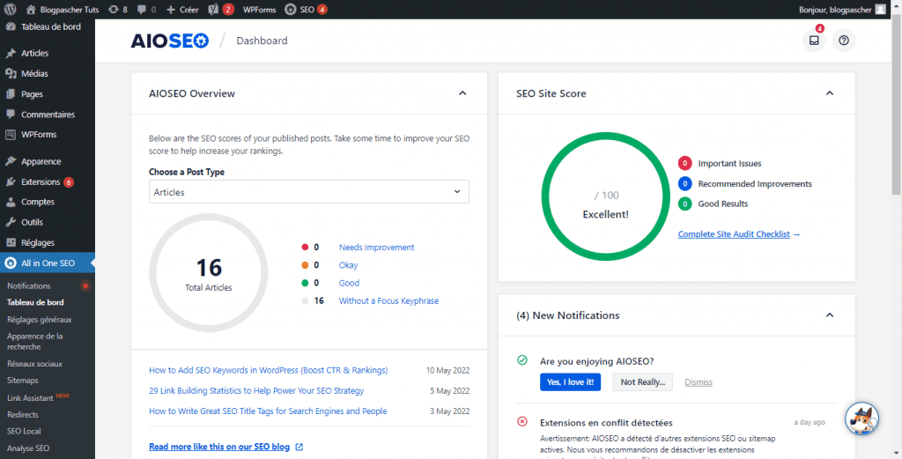Collapse the AIOSEO Overview panel
Screen dimensions: 902x459
click(x=462, y=93)
